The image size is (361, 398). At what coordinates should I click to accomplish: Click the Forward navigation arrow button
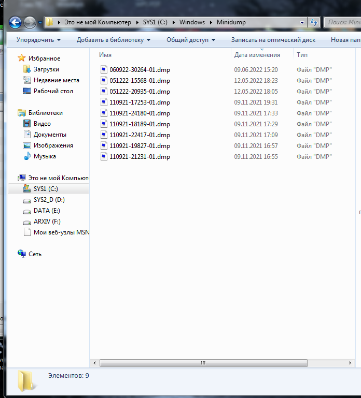(30, 22)
